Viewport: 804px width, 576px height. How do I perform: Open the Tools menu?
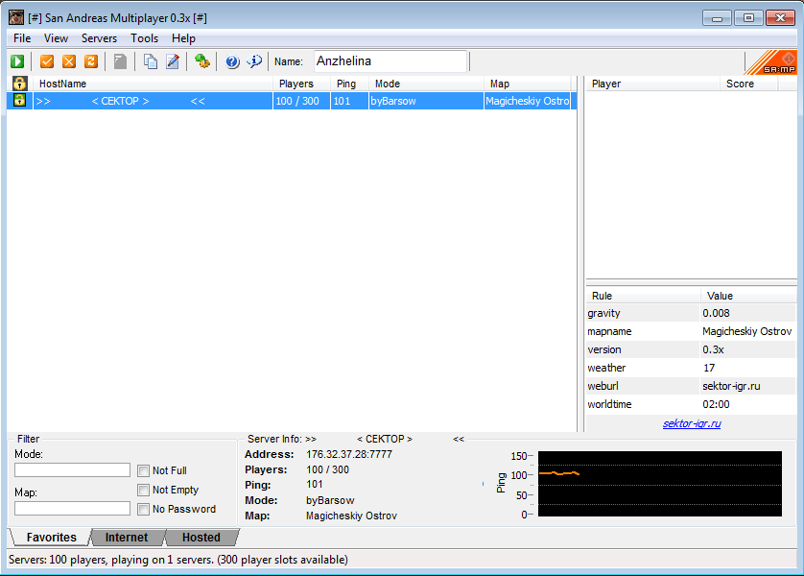144,38
